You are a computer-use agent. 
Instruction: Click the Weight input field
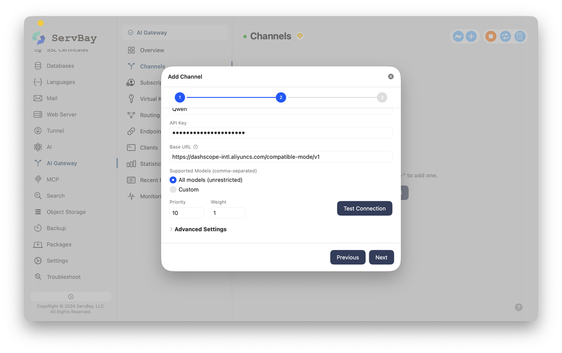pyautogui.click(x=227, y=213)
